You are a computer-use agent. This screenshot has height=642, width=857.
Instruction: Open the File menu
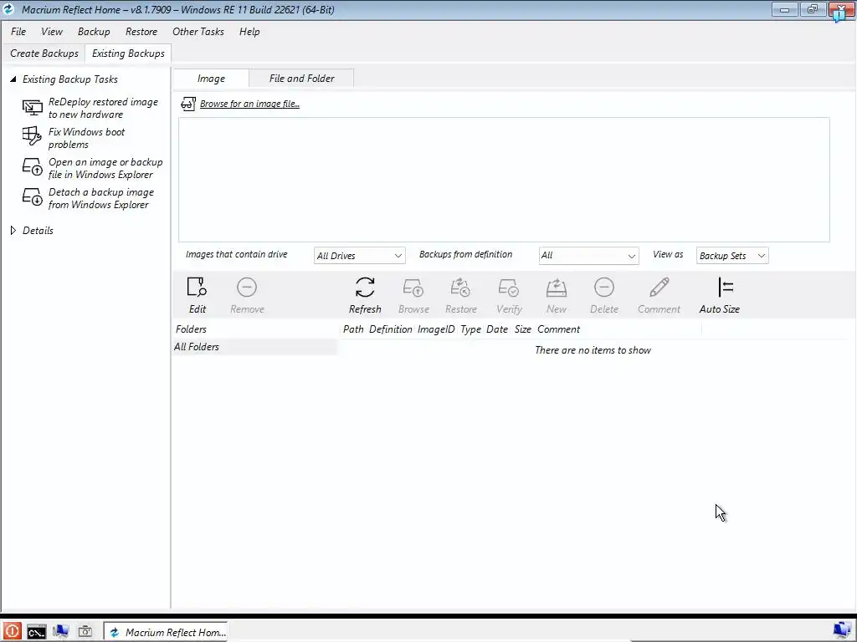18,32
